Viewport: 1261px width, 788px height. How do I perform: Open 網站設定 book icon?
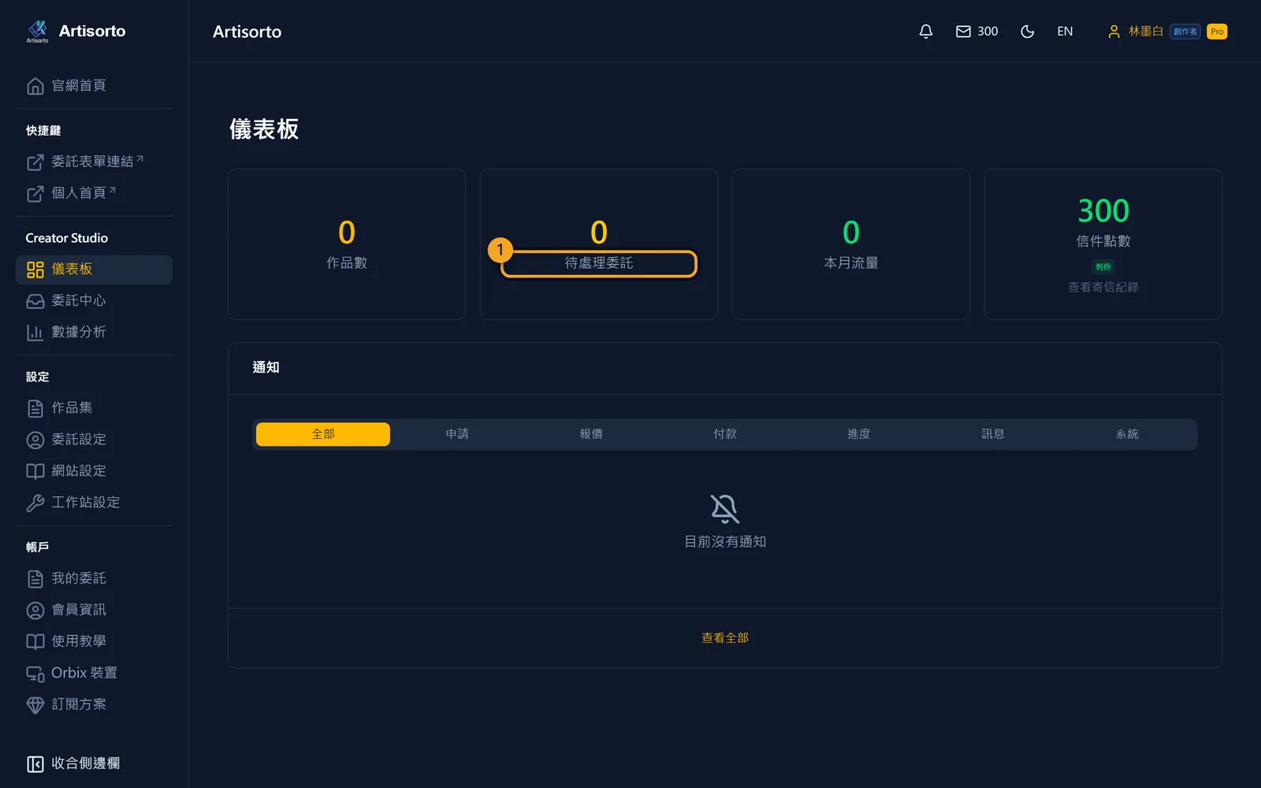35,471
